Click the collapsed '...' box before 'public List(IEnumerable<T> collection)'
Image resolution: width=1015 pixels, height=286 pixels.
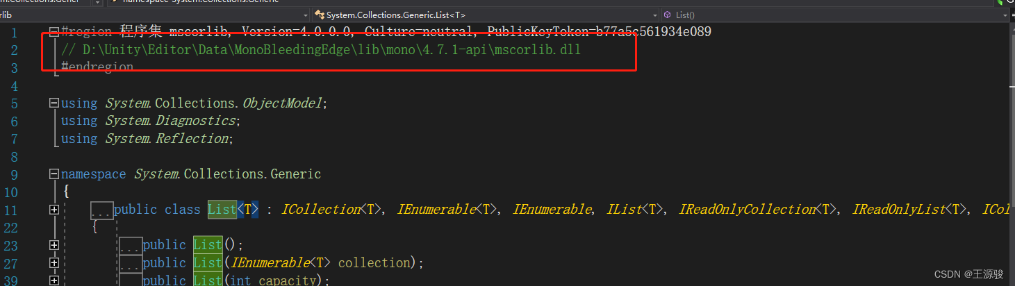[x=131, y=263]
